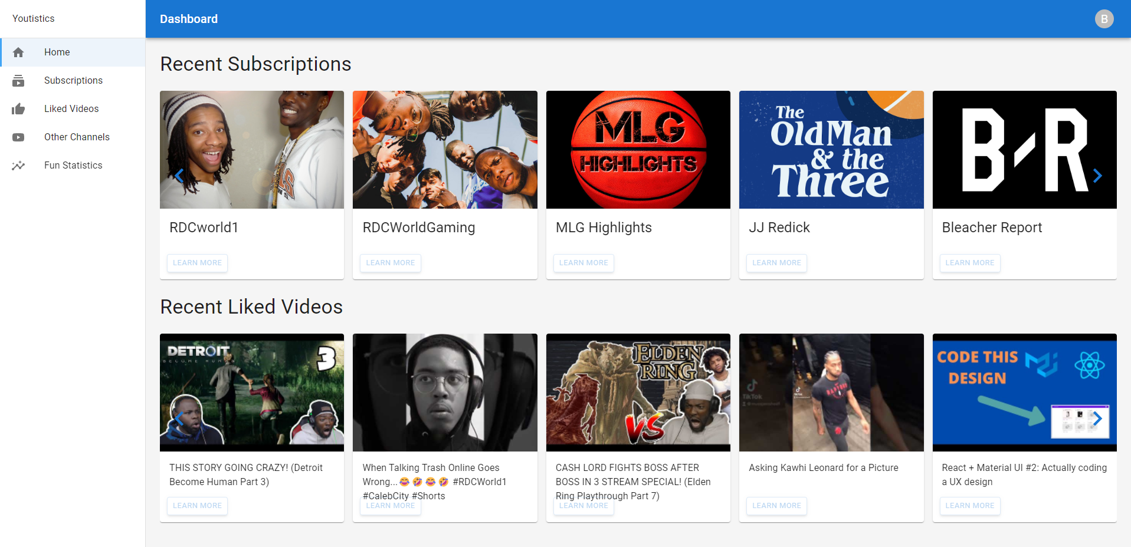Click Learn More for Asking Kawhi Leonard video

coord(776,506)
